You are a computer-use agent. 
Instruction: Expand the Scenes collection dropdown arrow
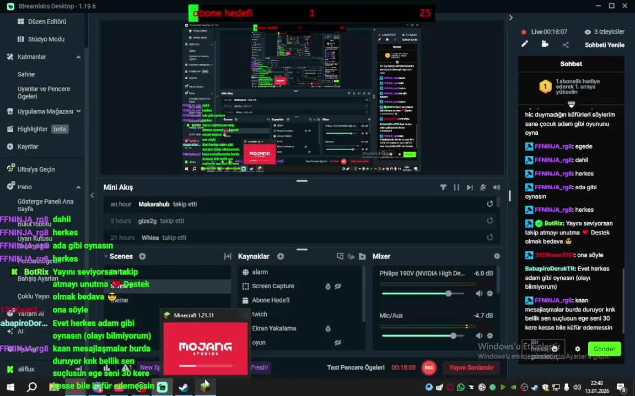click(x=106, y=256)
